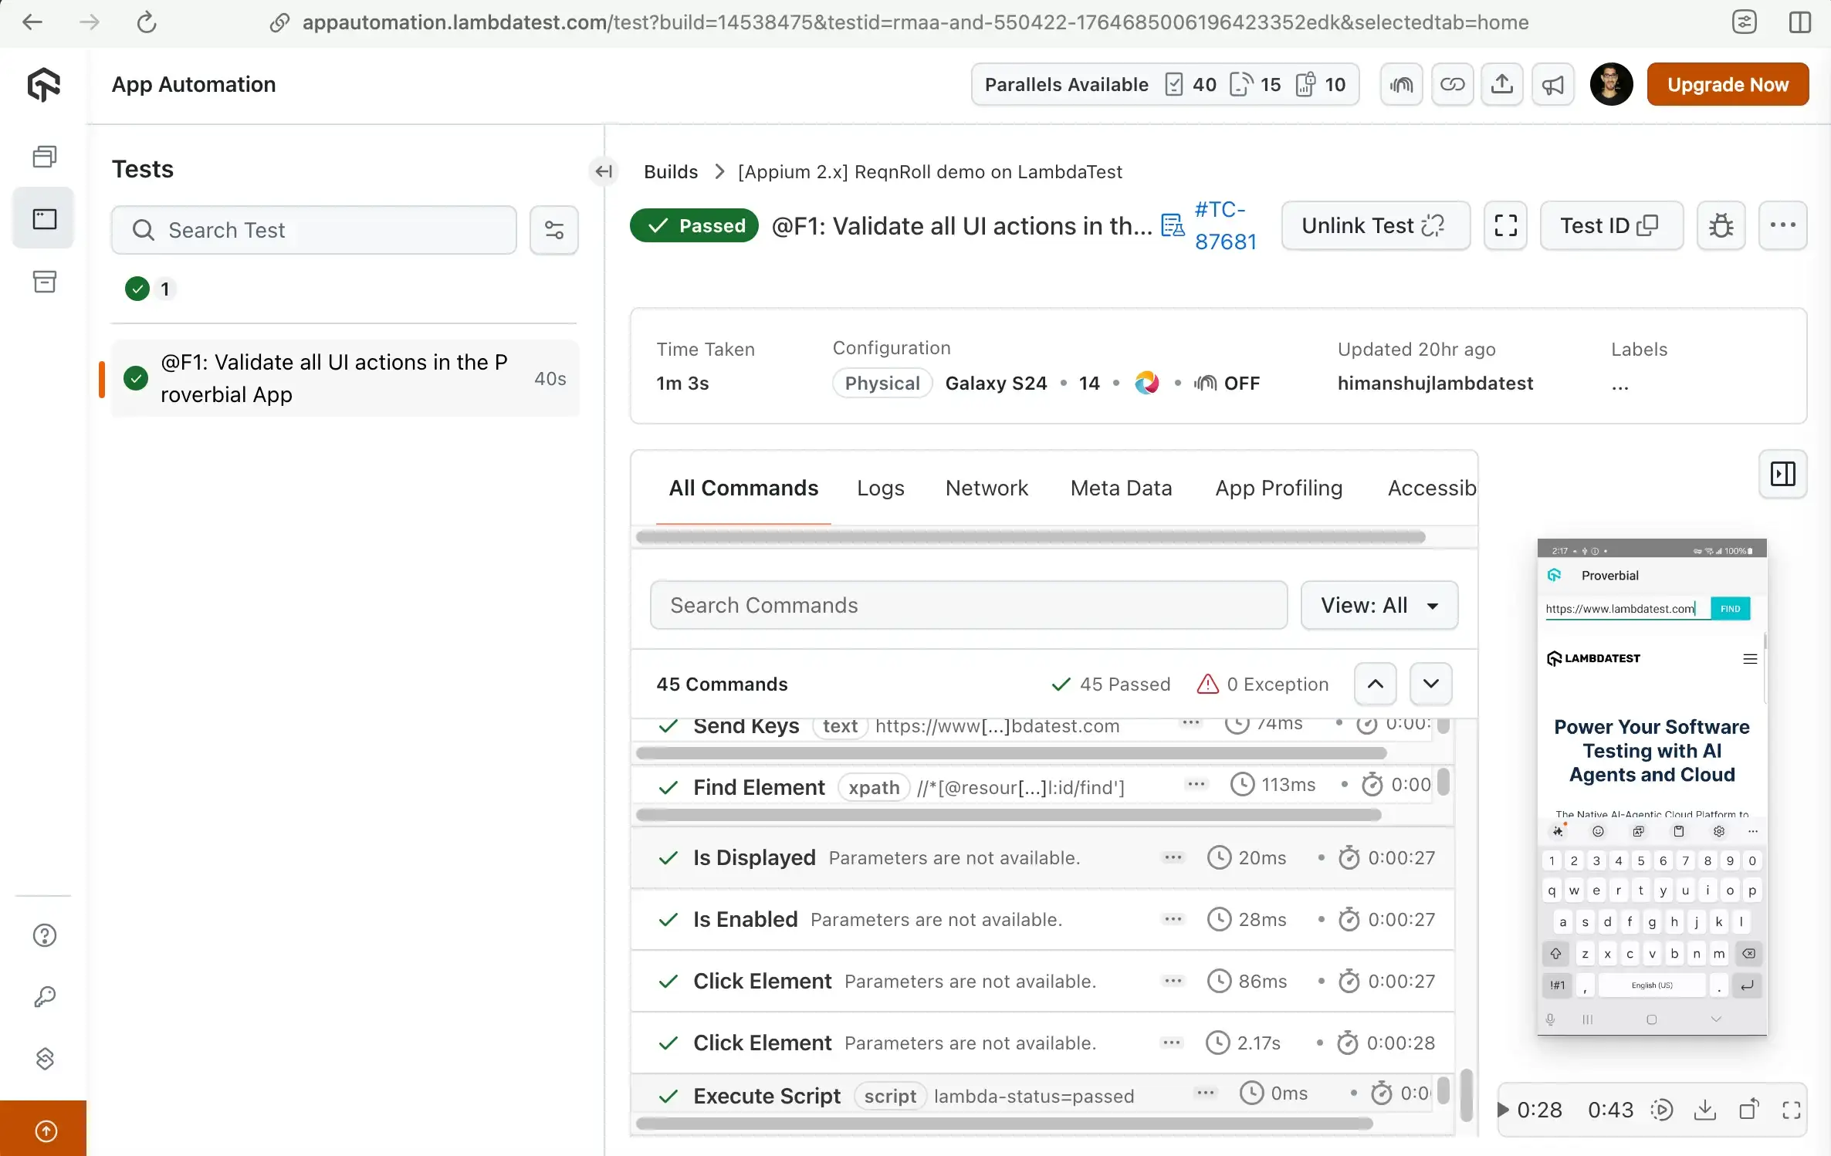Viewport: 1831px width, 1156px height.
Task: Click the share/upload icon in header
Action: pos(1501,84)
